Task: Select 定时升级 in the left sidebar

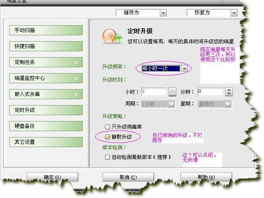Action: pyautogui.click(x=46, y=110)
